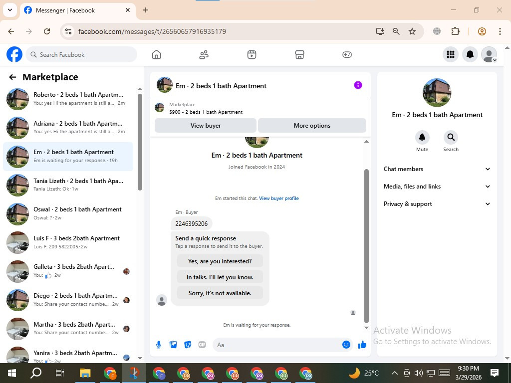Viewport: 511px width, 383px height.
Task: Click chat list scrollbar
Action: 140,142
